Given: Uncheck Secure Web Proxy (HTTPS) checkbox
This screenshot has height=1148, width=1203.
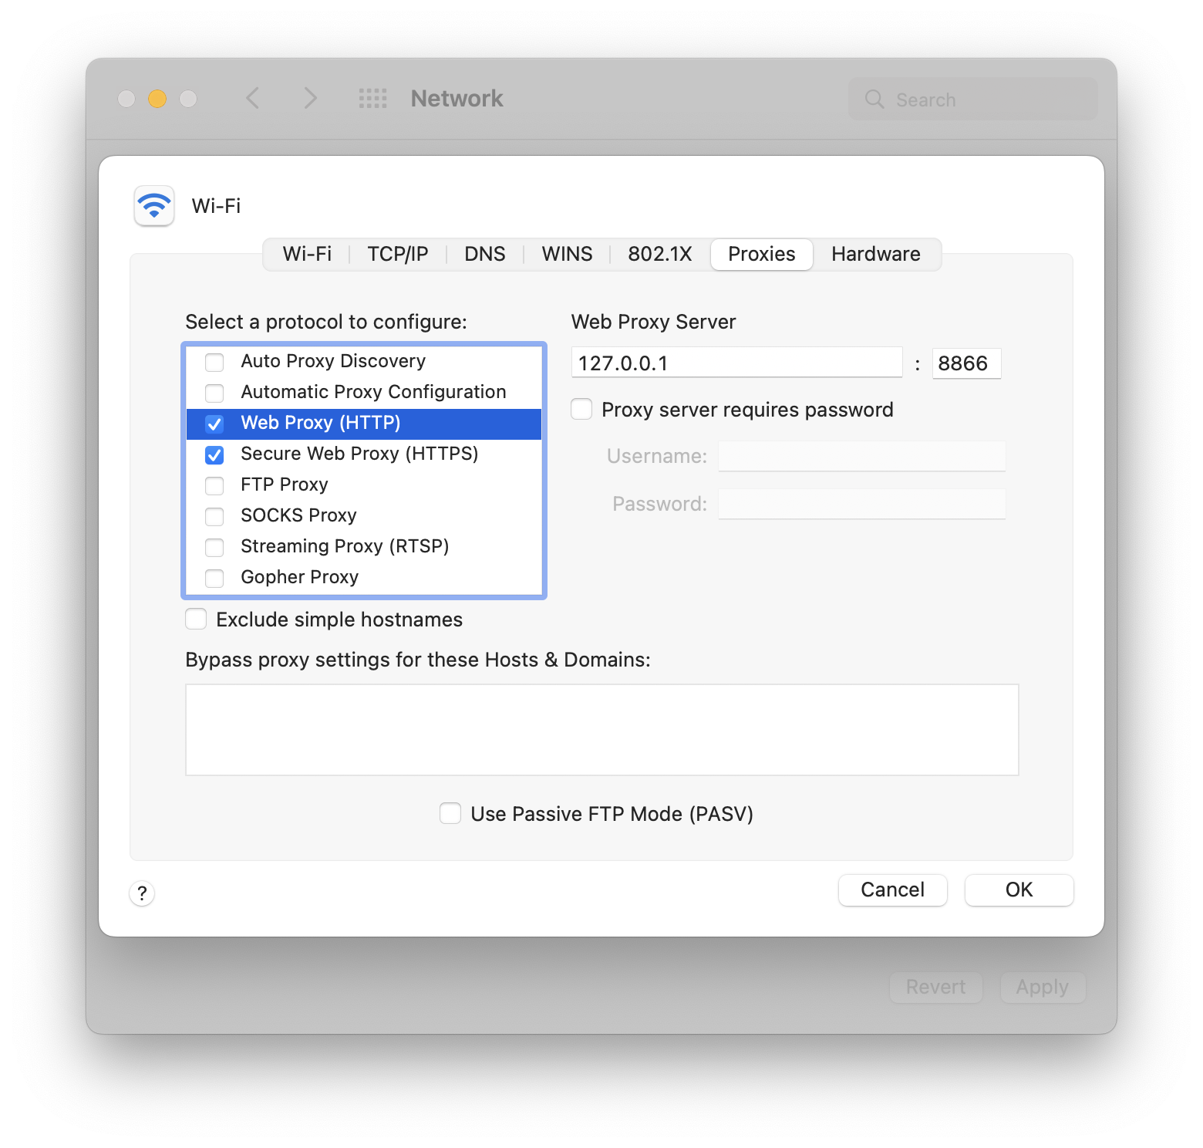Looking at the screenshot, I should point(214,454).
